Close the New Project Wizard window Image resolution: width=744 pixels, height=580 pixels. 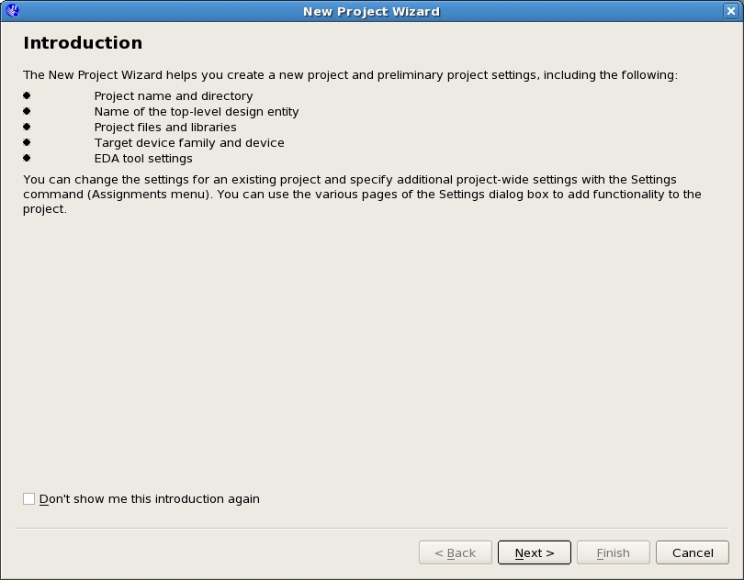click(731, 11)
